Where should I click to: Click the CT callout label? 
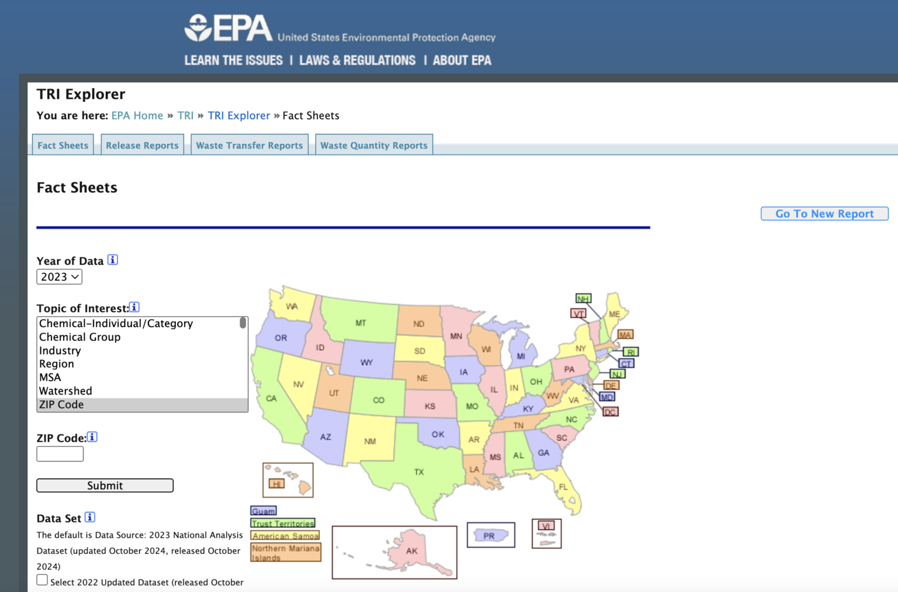[626, 363]
